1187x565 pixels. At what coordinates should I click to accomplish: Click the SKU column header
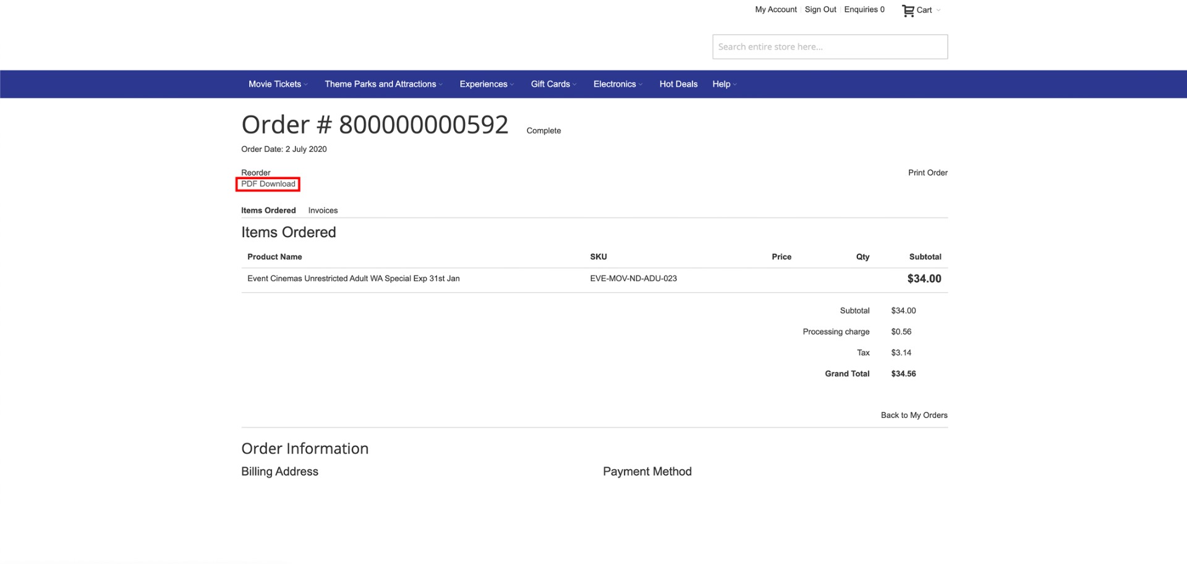598,257
